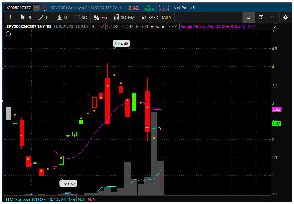Image resolution: width=294 pixels, height=204 pixels.
Task: Toggle the chart axis scale icon
Action: 275,27
